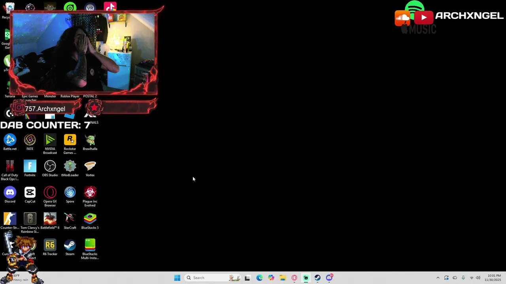The image size is (506, 284).
Task: Switch to Steam on the taskbar
Action: 317,278
